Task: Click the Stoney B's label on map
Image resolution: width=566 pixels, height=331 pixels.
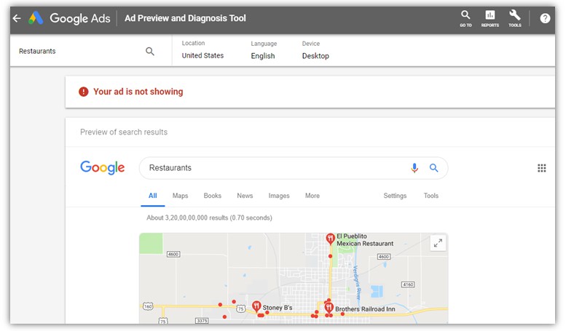Action: point(278,308)
